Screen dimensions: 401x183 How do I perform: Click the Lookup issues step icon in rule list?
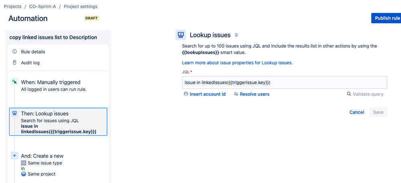coord(14,114)
